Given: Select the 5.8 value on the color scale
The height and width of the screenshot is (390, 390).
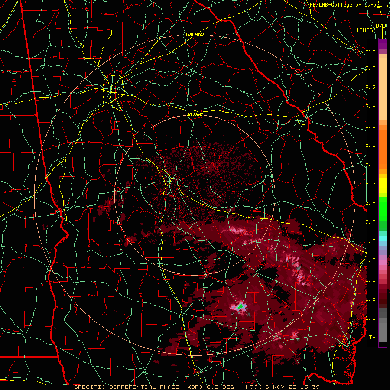Looking at the screenshot, I should click(370, 145).
